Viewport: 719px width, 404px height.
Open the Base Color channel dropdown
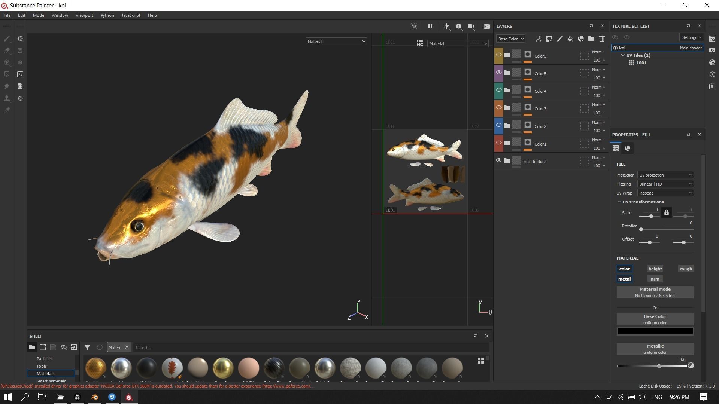(x=510, y=39)
